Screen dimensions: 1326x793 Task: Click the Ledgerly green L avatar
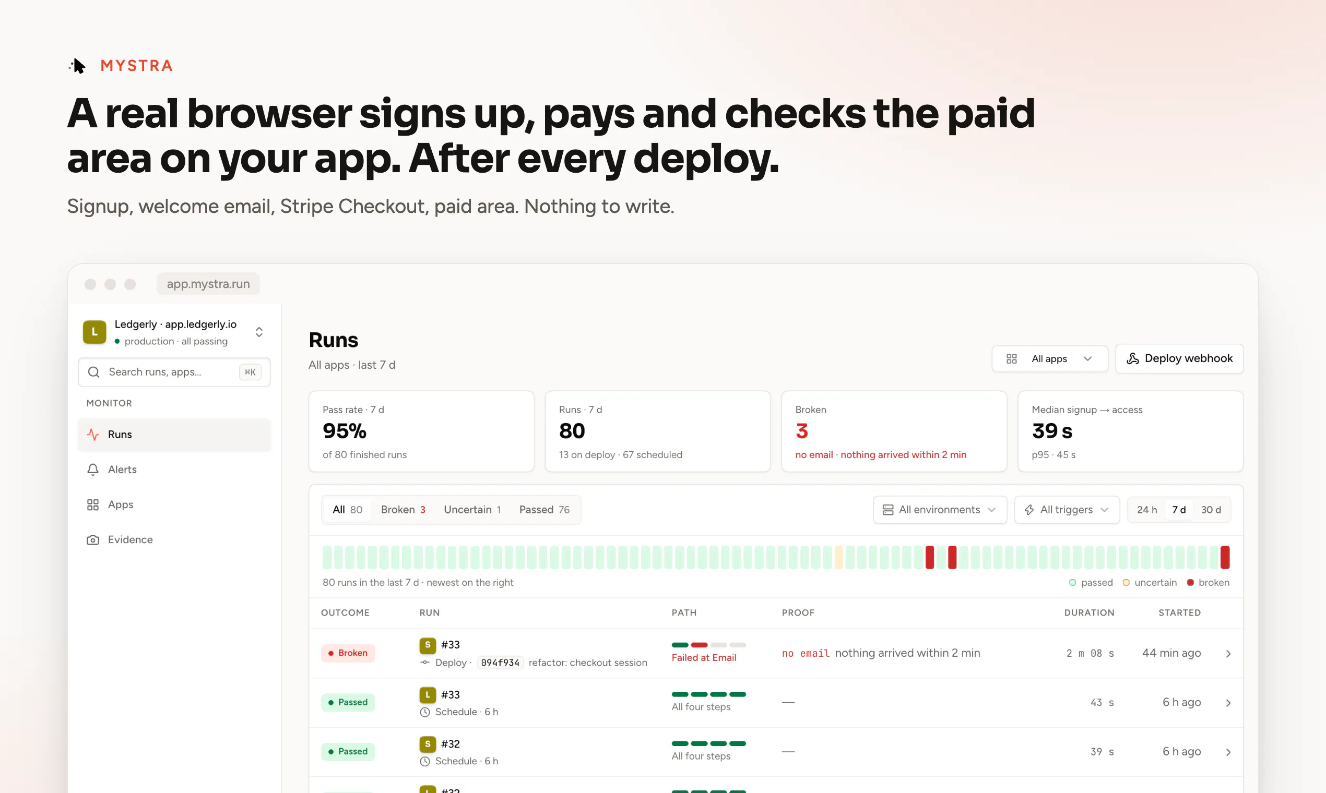tap(94, 332)
